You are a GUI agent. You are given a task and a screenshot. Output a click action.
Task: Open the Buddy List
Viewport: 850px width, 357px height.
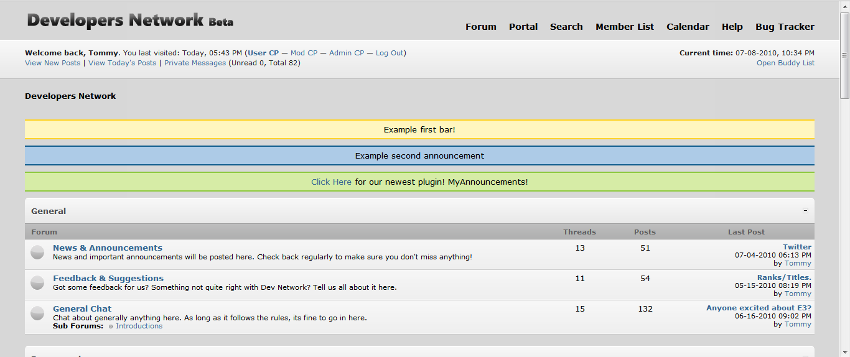click(x=785, y=63)
